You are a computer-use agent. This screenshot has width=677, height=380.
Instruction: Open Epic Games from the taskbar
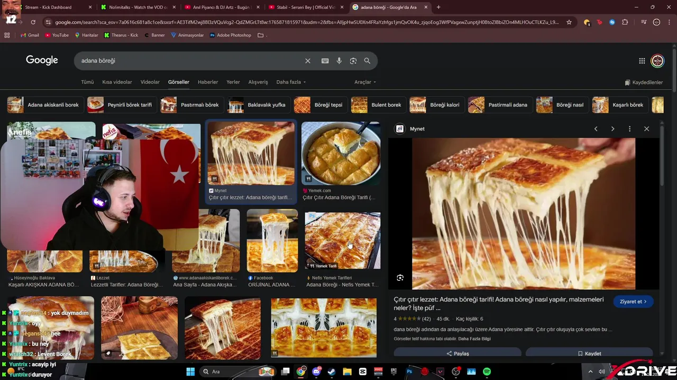[394, 372]
